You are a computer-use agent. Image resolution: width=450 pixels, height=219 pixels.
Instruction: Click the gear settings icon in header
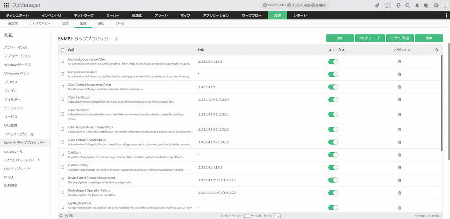(x=436, y=5)
